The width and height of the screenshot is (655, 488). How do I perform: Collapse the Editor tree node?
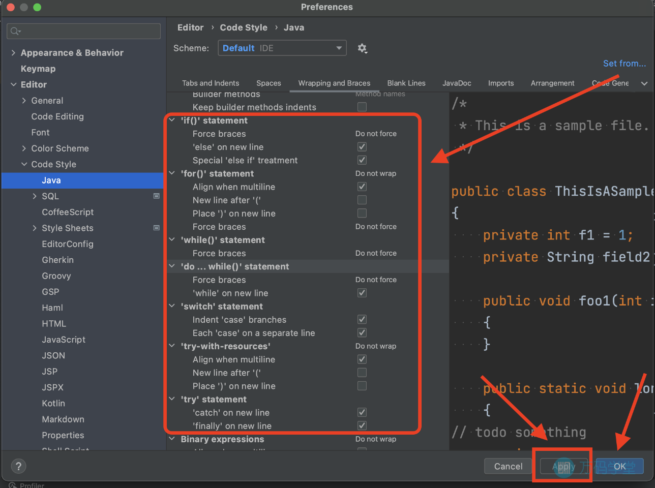(13, 84)
